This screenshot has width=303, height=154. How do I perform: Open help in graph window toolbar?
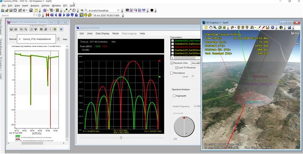61,29
